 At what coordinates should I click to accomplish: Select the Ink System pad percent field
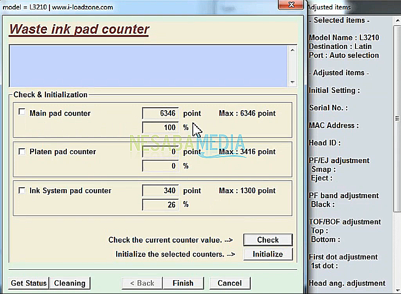click(x=160, y=205)
